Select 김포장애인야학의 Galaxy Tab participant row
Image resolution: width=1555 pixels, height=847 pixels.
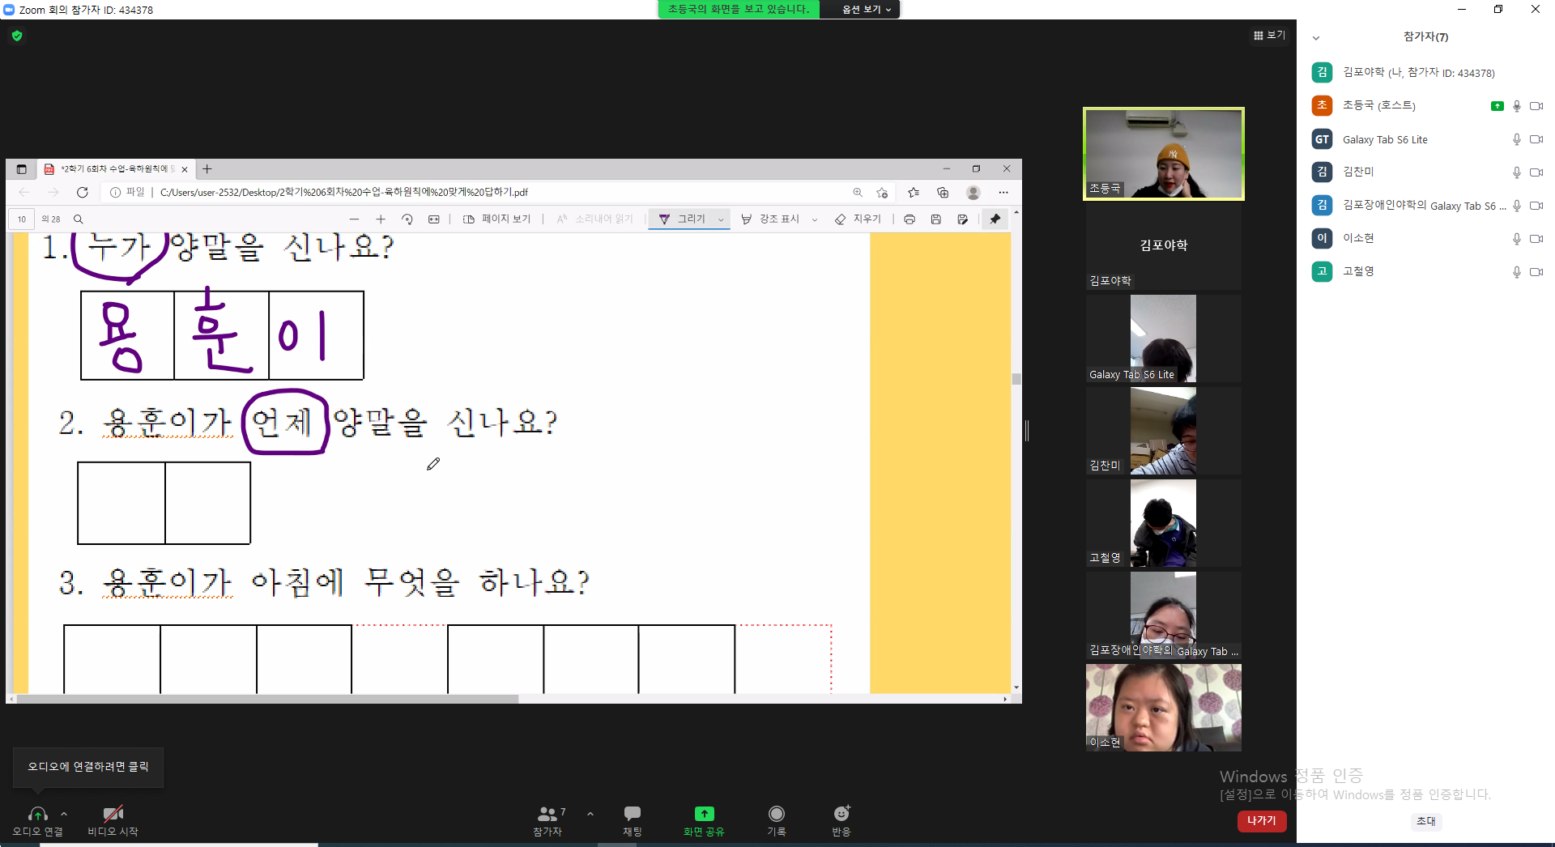[1426, 206]
